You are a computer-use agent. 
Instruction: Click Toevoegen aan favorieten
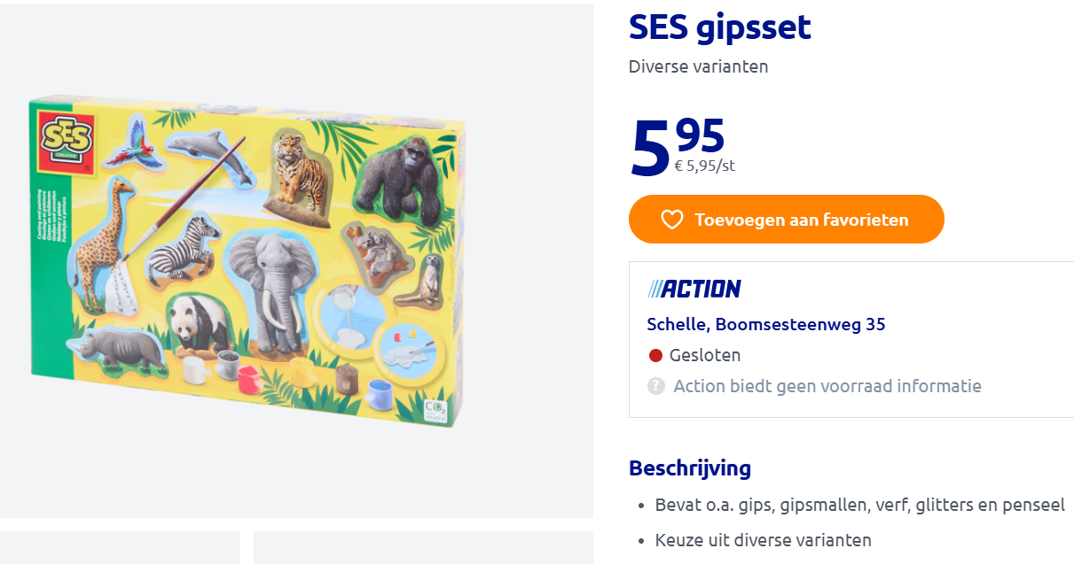[x=786, y=219]
